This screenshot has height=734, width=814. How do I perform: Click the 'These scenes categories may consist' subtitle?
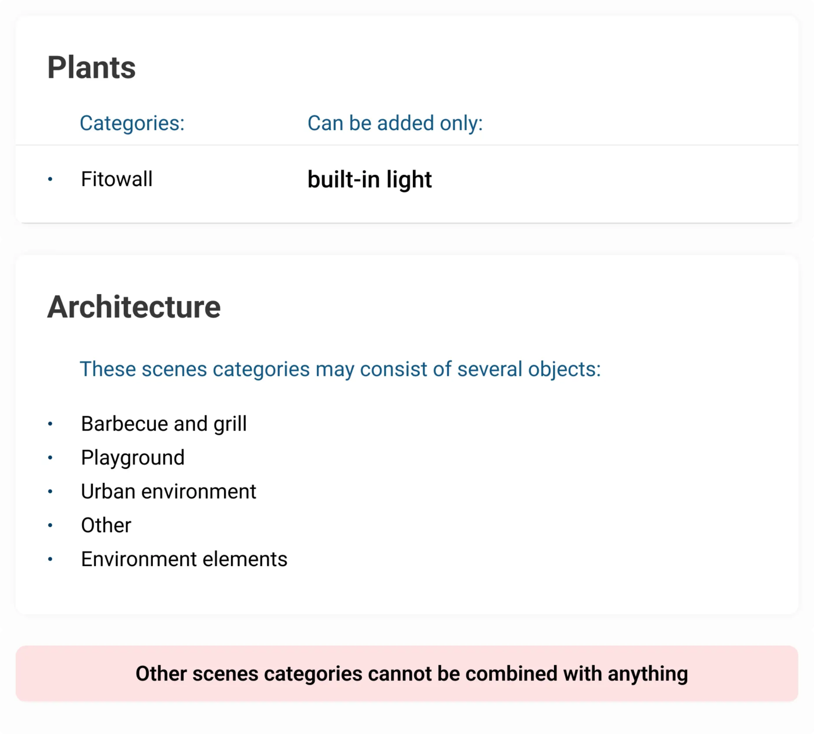[x=340, y=369]
